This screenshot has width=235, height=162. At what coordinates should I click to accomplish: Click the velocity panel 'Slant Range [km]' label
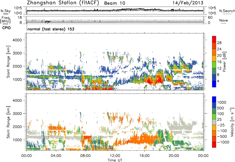(8, 122)
